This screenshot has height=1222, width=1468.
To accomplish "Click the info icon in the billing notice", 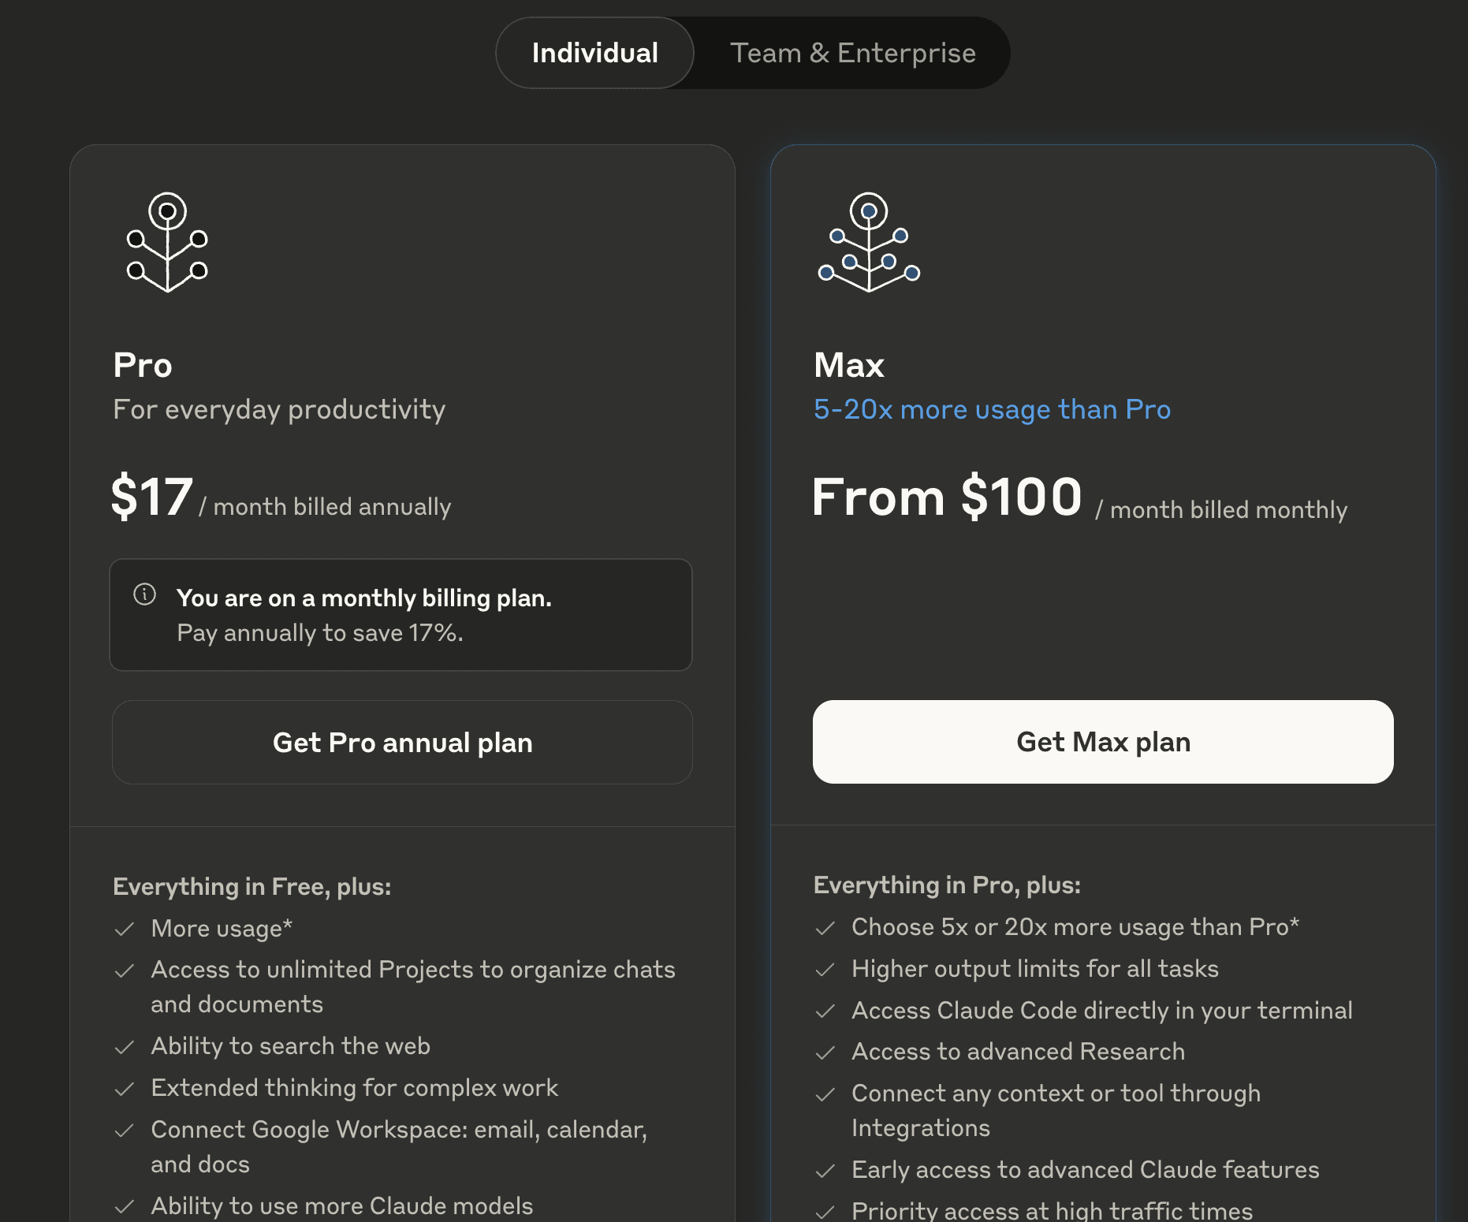I will [145, 597].
